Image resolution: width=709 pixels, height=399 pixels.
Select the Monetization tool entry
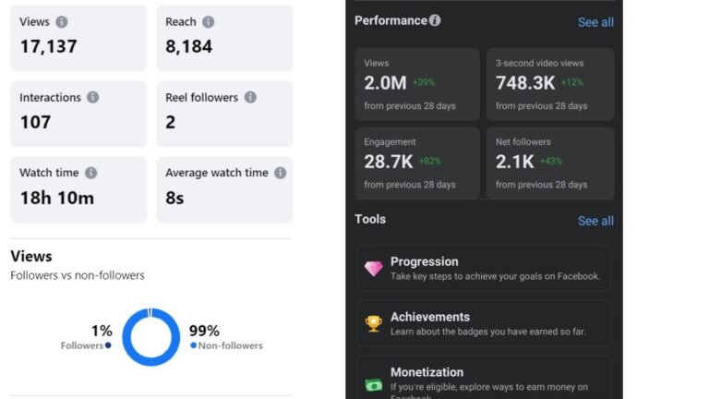click(484, 377)
